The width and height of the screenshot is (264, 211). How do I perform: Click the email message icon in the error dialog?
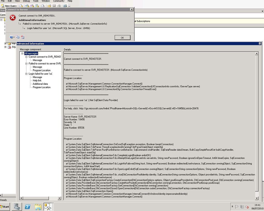point(22,37)
